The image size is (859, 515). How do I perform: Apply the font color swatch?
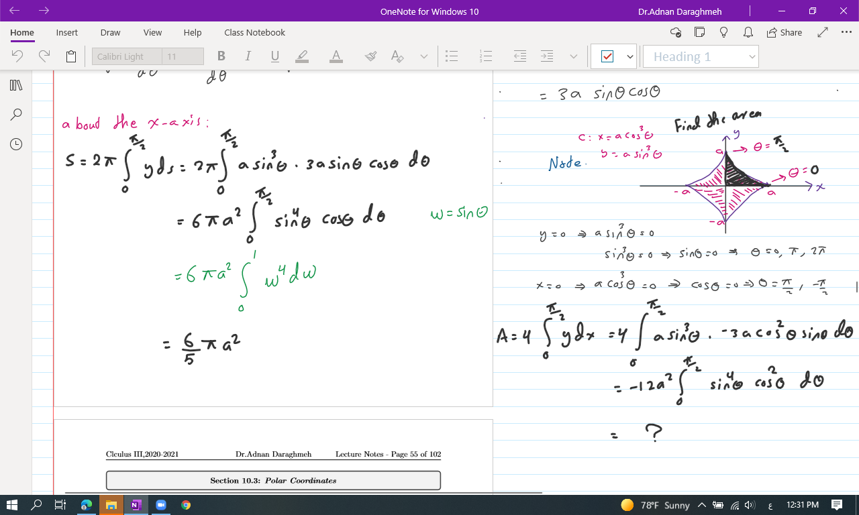(x=336, y=56)
